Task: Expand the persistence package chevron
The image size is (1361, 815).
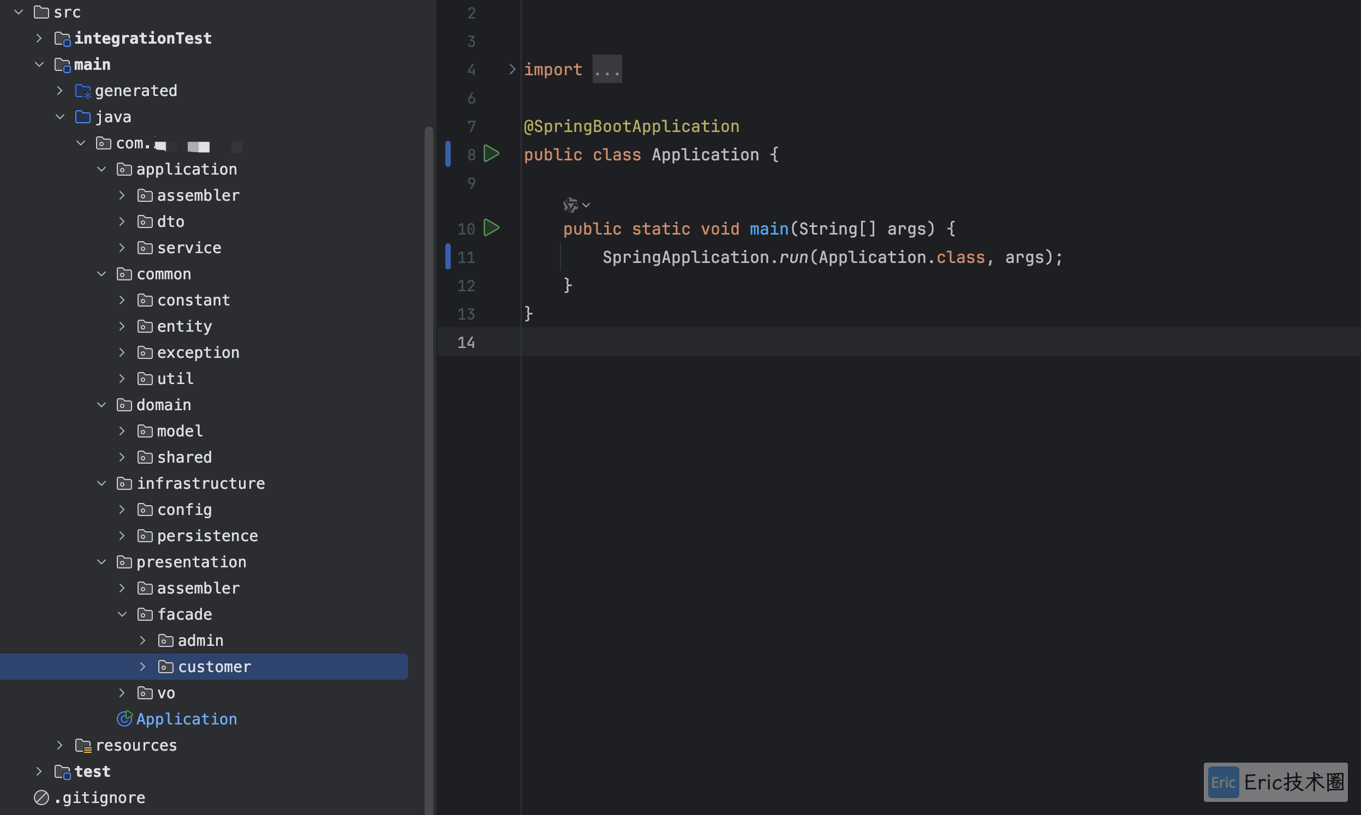Action: coord(122,536)
